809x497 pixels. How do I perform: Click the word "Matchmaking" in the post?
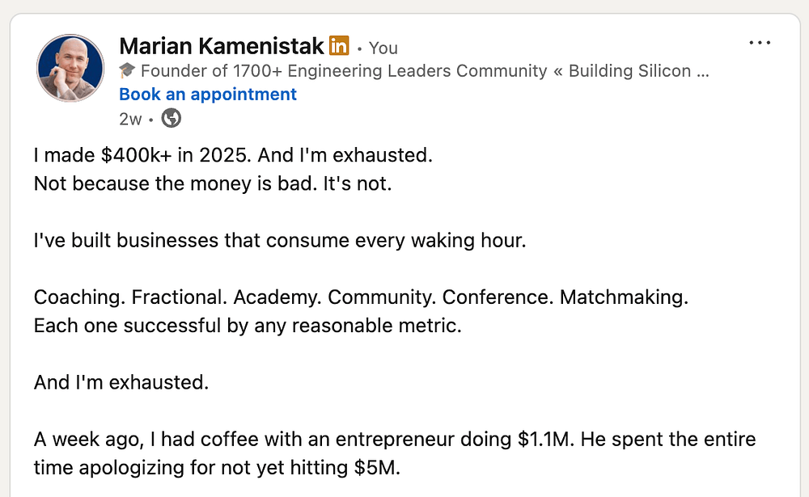pos(623,297)
